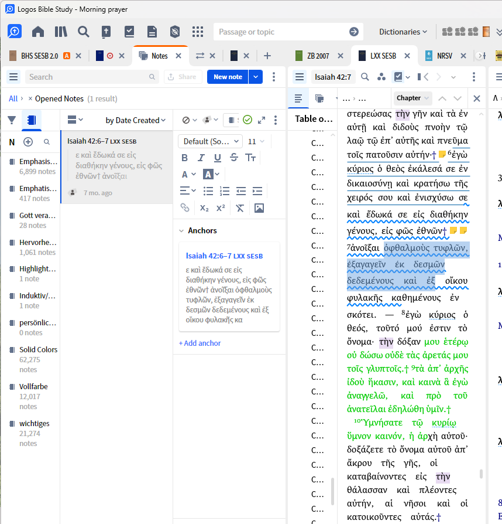Open the Tools shield icon
Viewport: 502px width, 524px height.
tap(175, 32)
